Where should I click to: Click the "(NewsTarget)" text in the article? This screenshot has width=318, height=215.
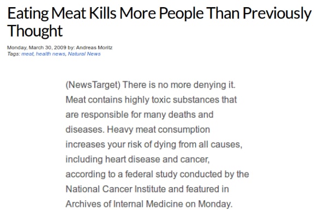click(x=93, y=85)
